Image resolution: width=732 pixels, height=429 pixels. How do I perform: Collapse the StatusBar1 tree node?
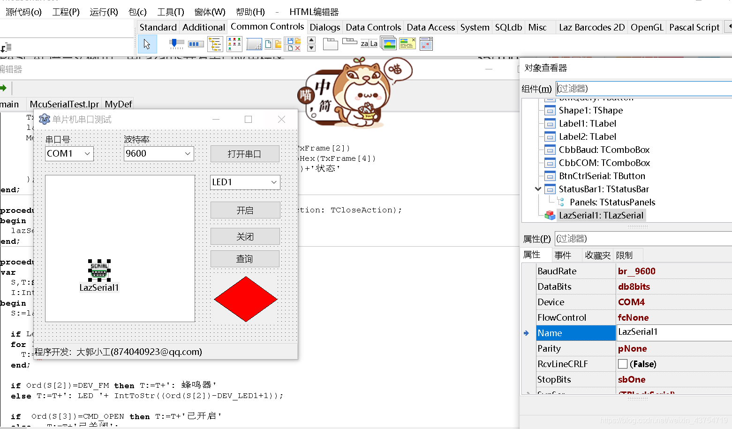[x=538, y=188]
